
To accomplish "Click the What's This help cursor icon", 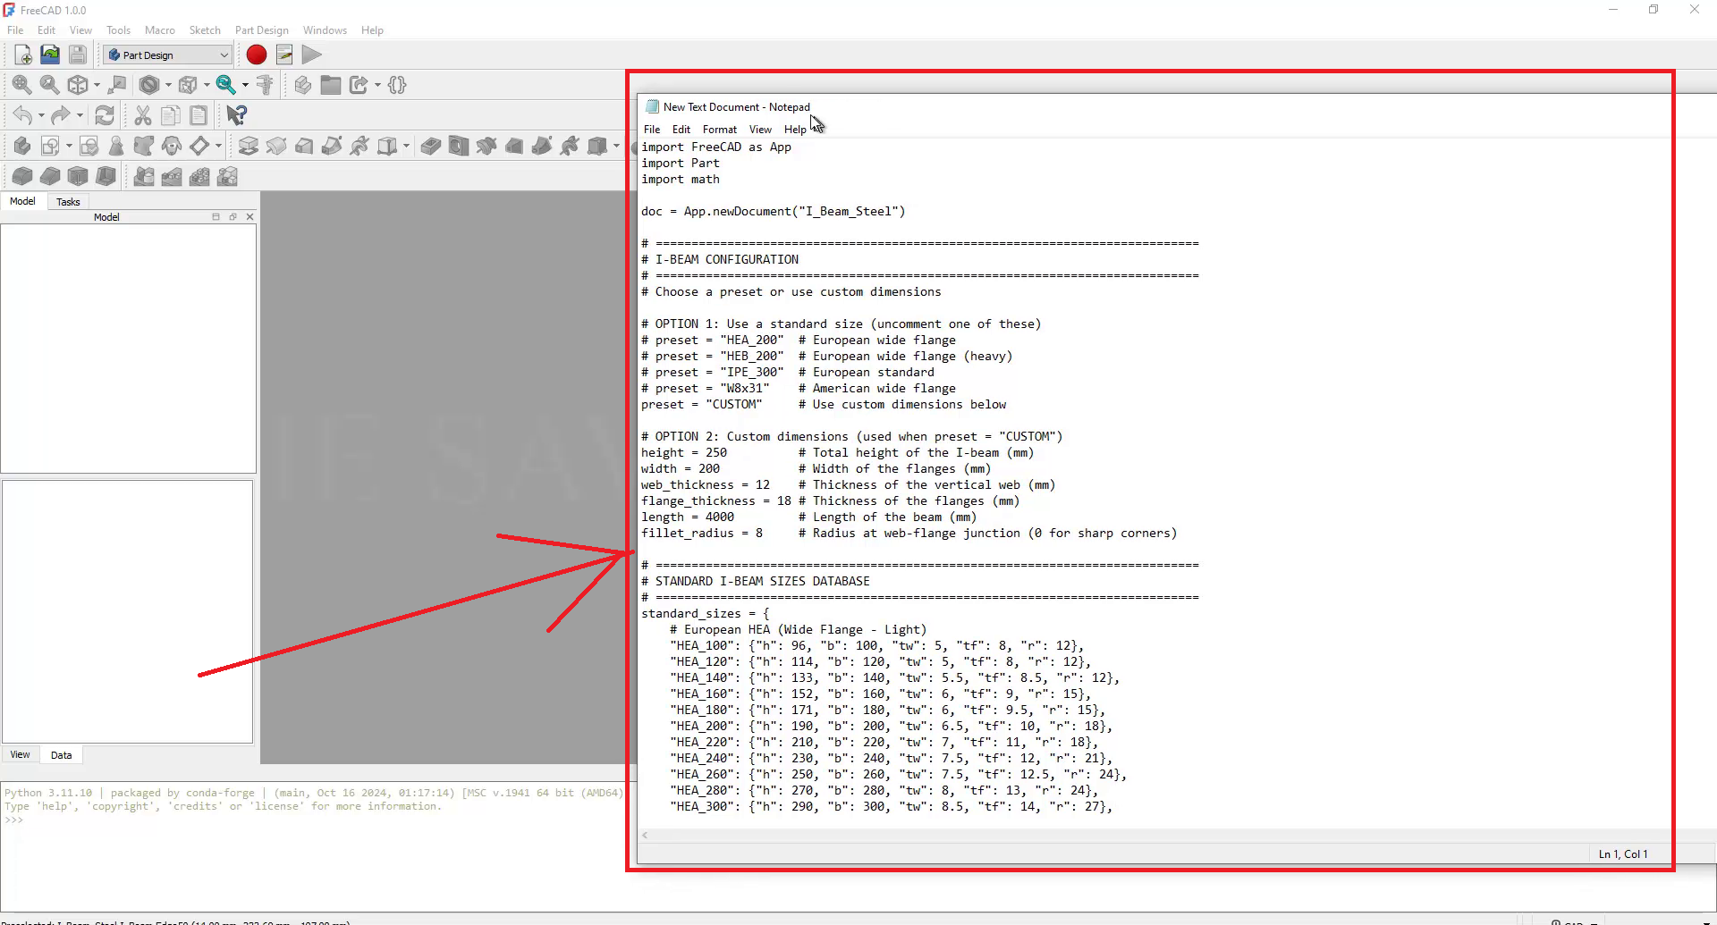I will tap(236, 115).
